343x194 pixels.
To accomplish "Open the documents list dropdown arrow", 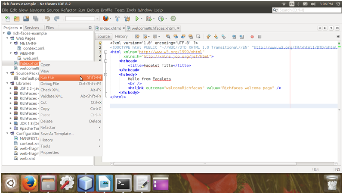I will pos(331,28).
